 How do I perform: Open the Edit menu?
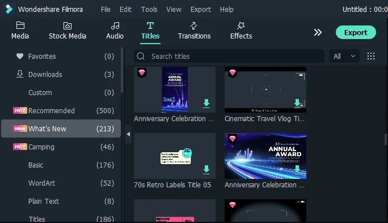click(x=125, y=10)
